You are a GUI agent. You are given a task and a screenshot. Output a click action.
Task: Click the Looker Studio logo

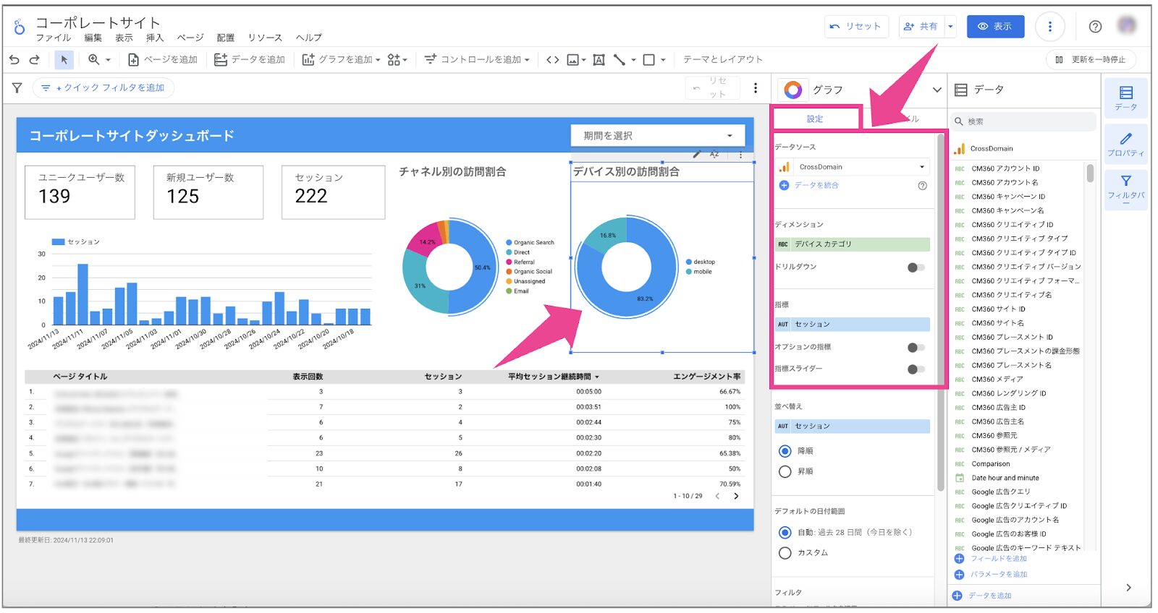click(x=20, y=27)
